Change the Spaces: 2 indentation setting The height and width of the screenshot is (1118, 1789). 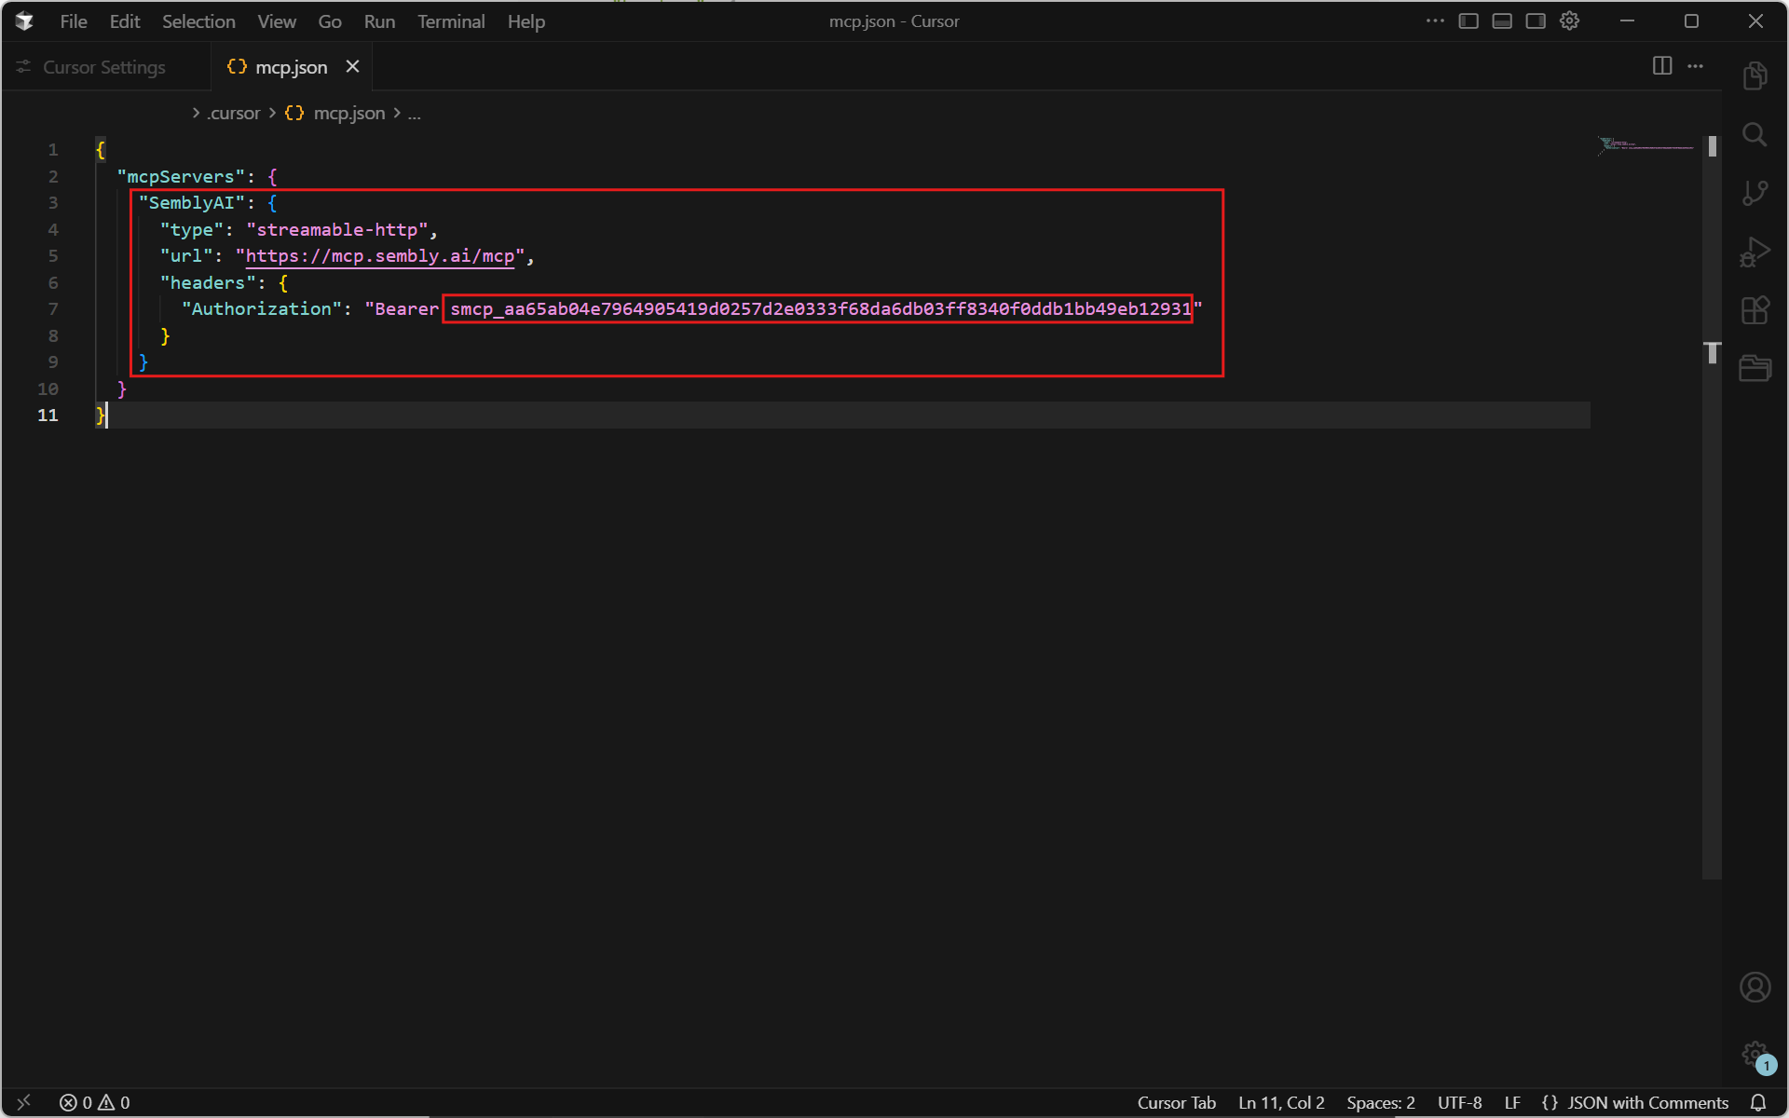point(1380,1102)
